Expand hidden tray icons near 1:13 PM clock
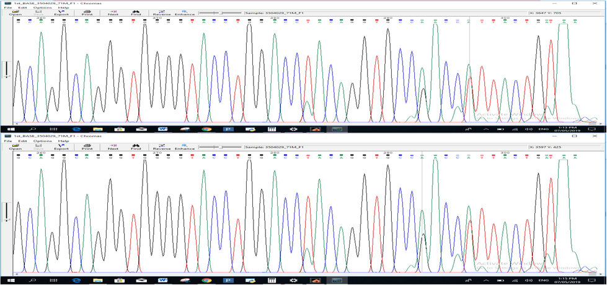The width and height of the screenshot is (607, 285). (x=487, y=129)
